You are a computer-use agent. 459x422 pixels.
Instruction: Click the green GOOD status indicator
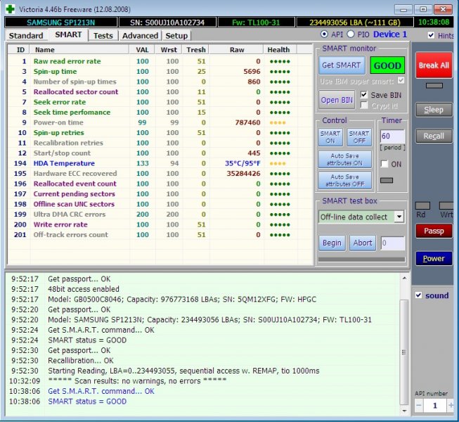387,65
